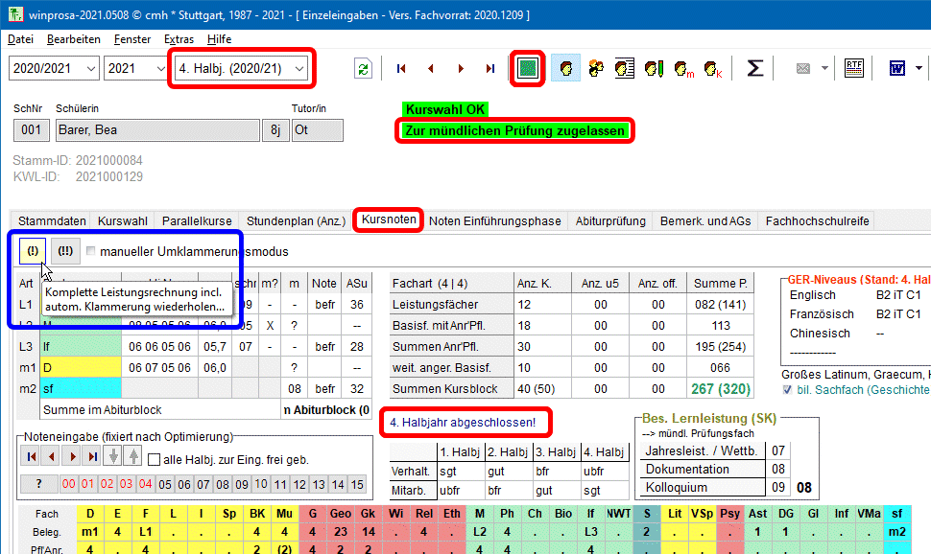This screenshot has width=931, height=554.
Task: Click the green square toolbar icon
Action: (527, 69)
